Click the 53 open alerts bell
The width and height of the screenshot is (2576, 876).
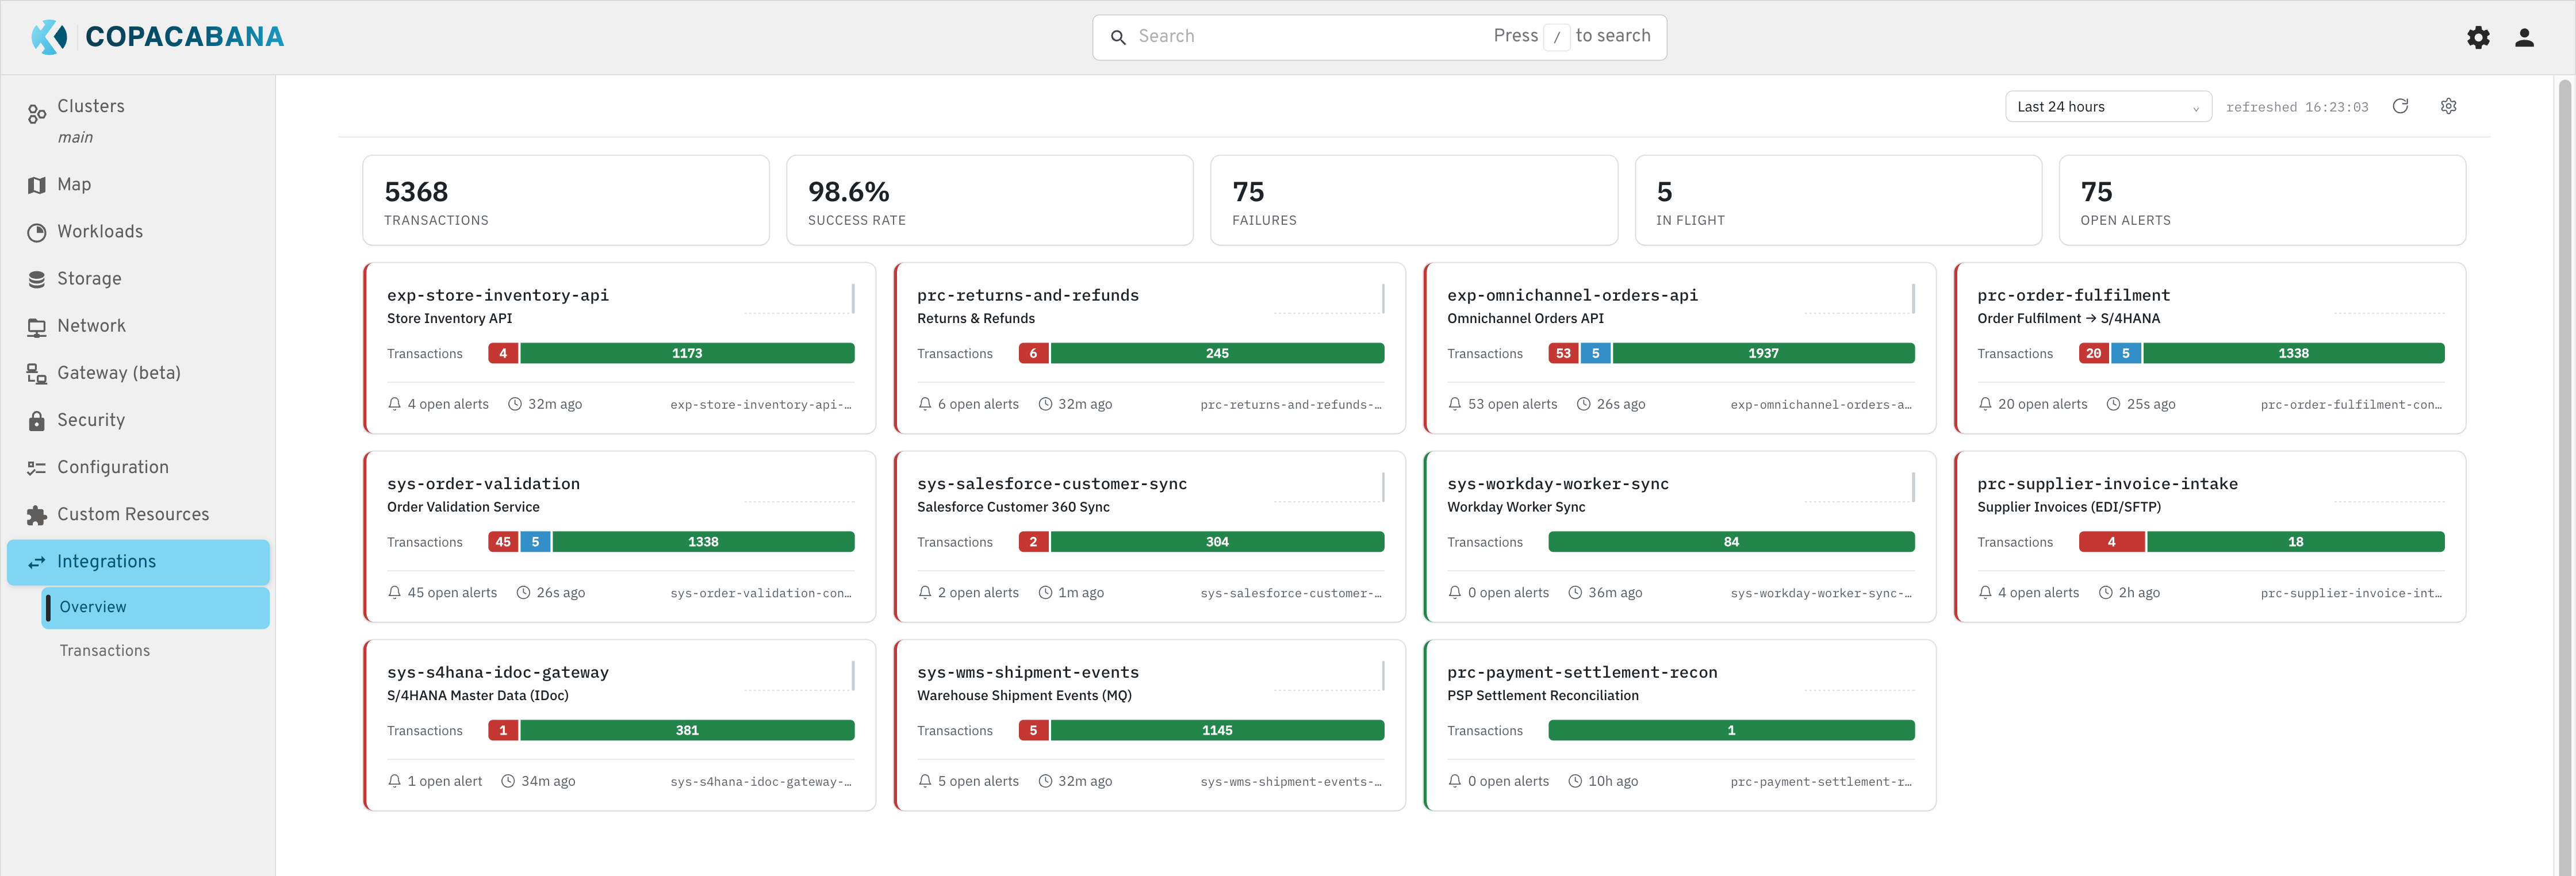point(1455,404)
